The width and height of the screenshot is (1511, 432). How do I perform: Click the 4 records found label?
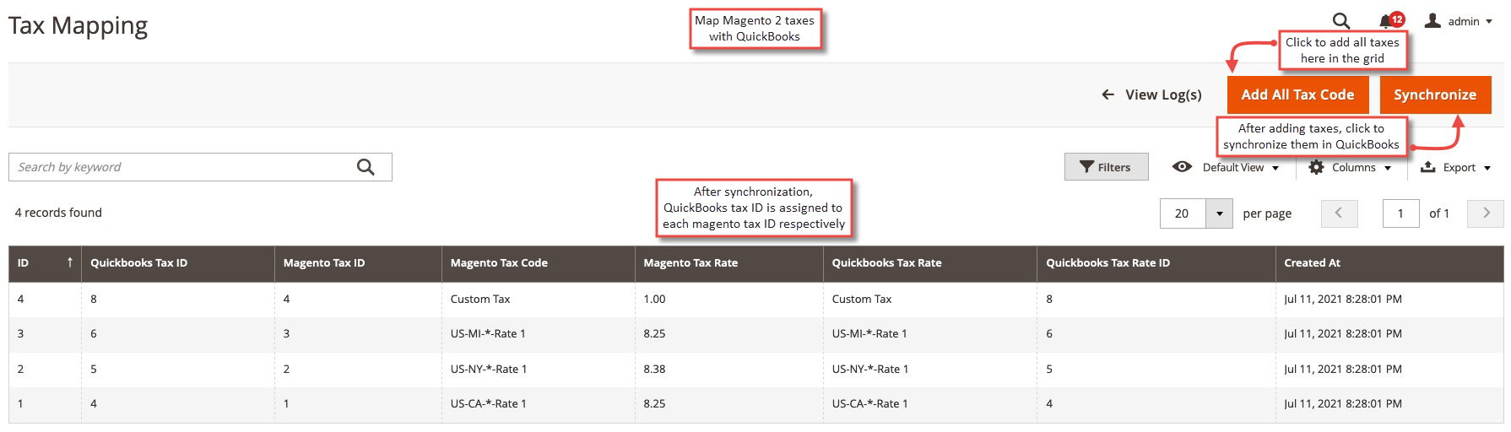(x=58, y=213)
